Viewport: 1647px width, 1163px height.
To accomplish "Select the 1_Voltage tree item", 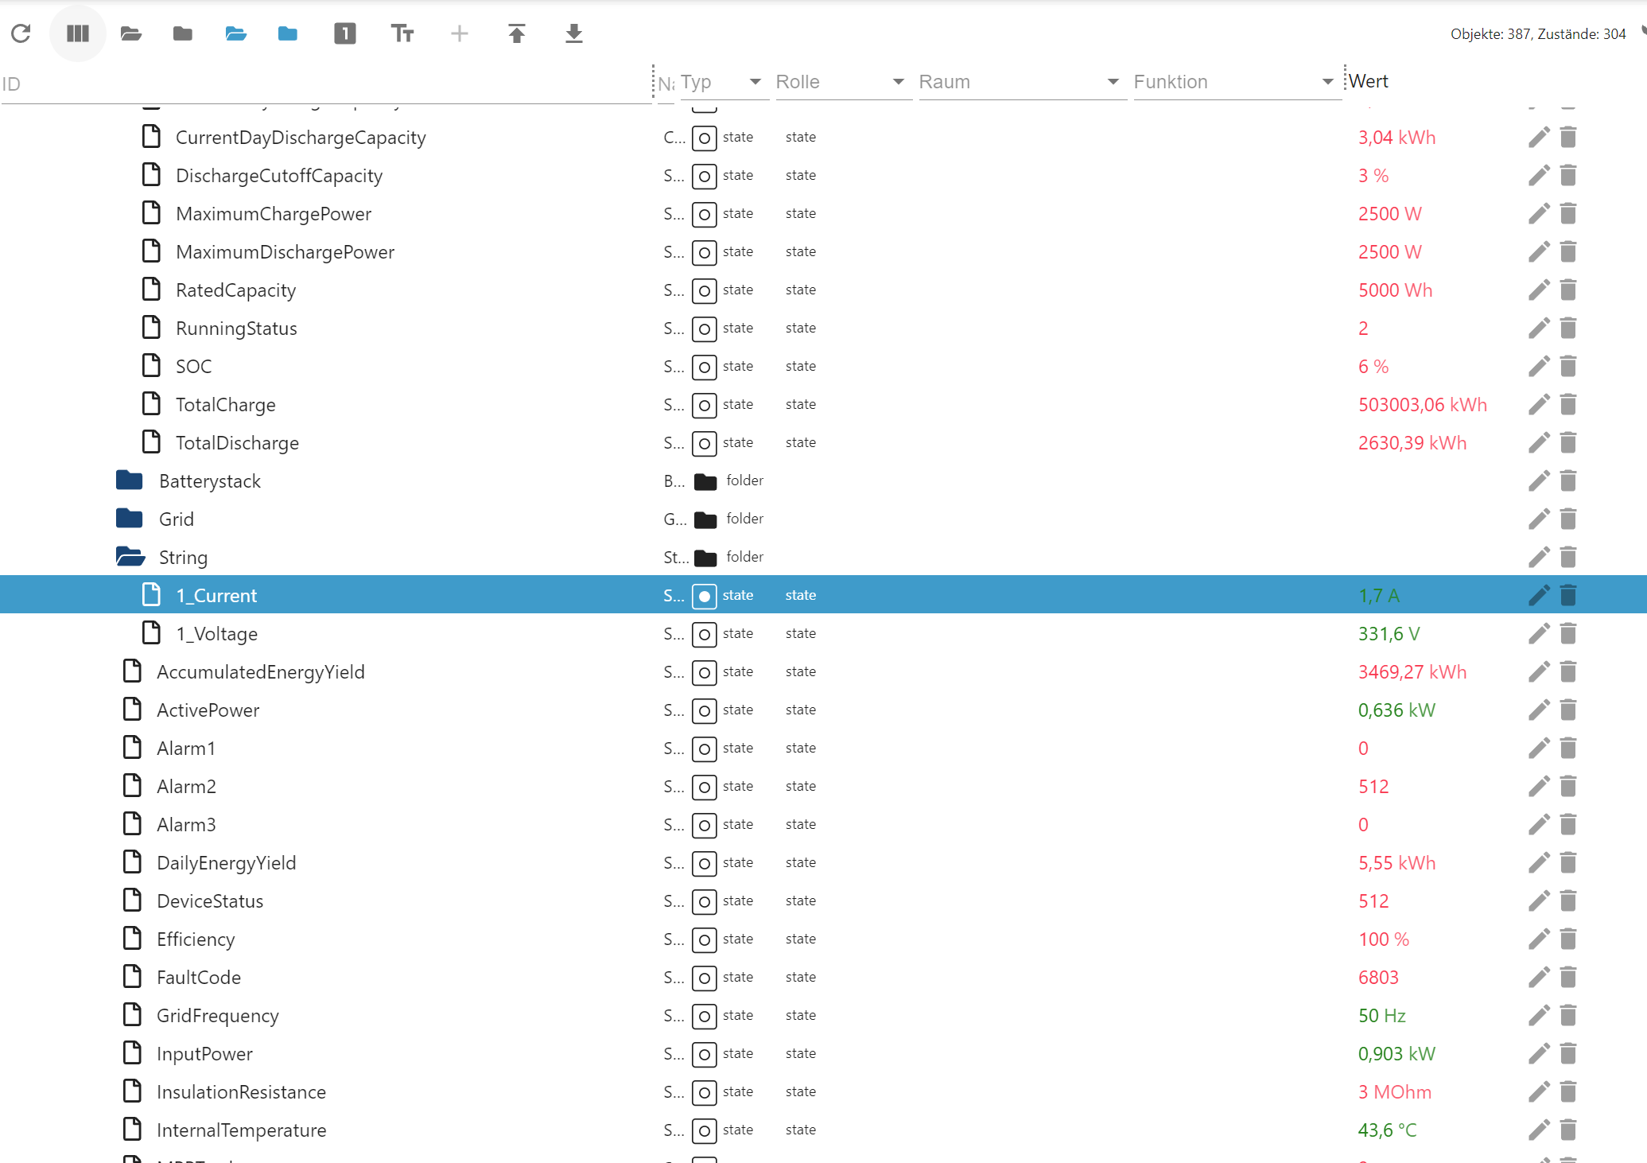I will [216, 634].
